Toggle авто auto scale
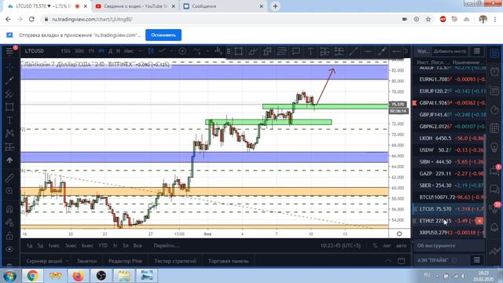 click(x=401, y=245)
